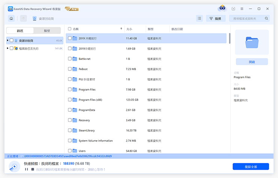
Task: Tick the SteamLibrary folder checkbox
Action: pos(69,130)
